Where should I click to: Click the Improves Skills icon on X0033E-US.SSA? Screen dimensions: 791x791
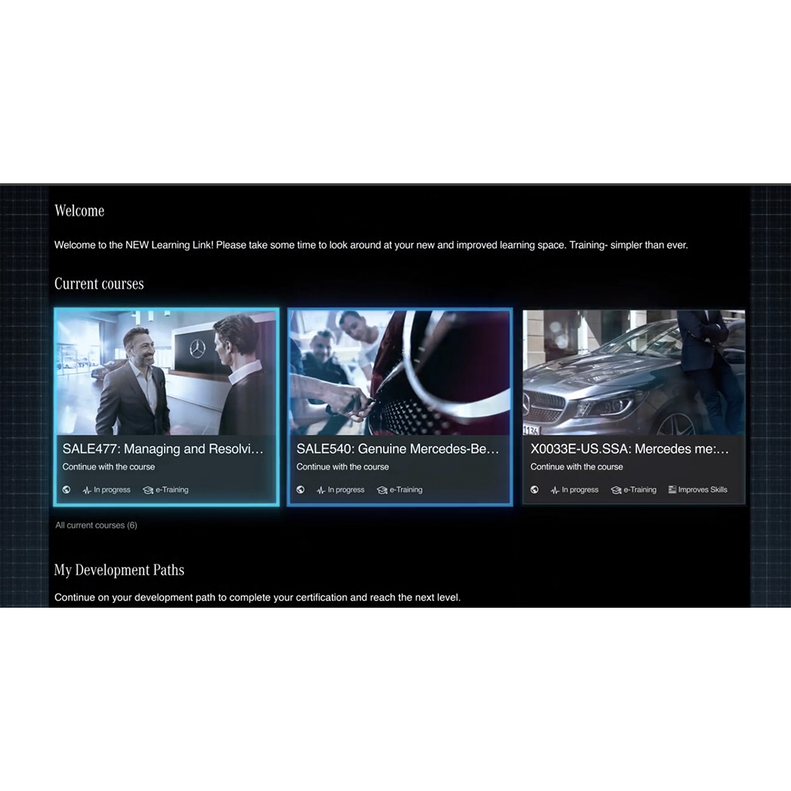[x=672, y=490]
